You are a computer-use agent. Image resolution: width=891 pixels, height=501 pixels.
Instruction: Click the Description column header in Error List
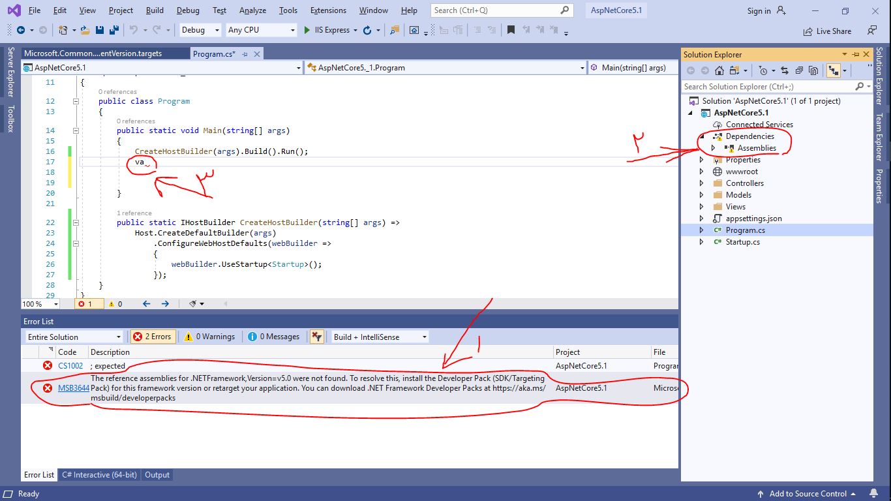tap(110, 352)
